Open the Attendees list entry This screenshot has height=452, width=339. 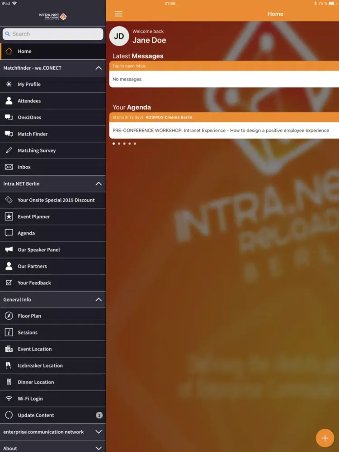click(x=53, y=101)
